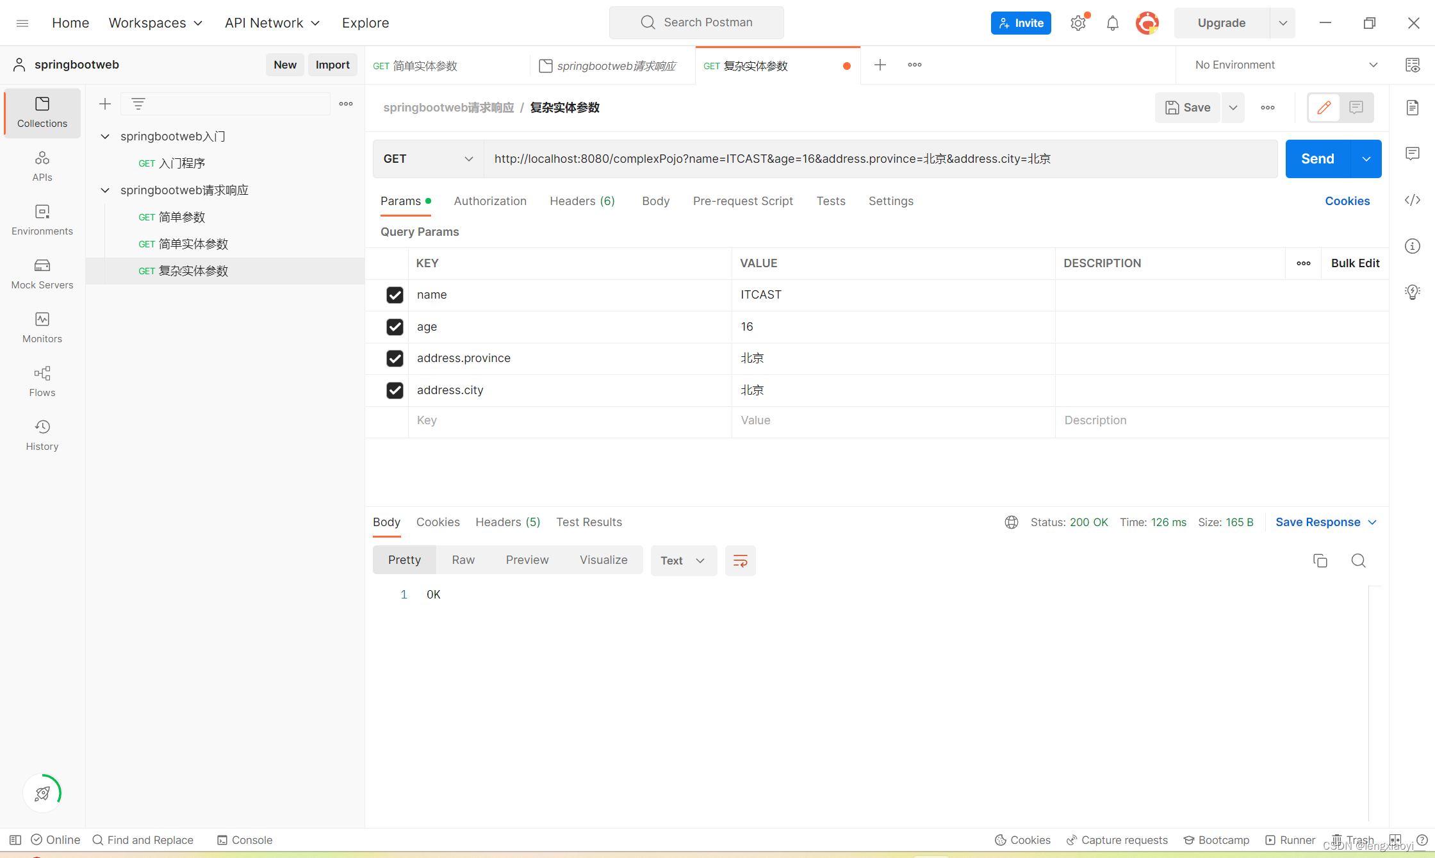
Task: Open the environment quick look icon
Action: [1413, 65]
